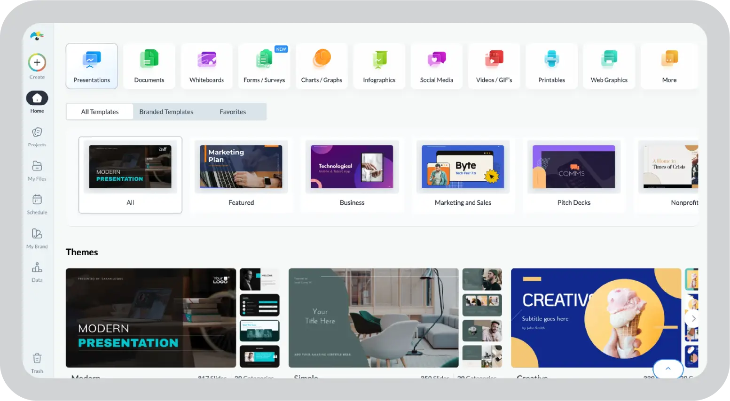Select the Featured template category card
The width and height of the screenshot is (730, 401).
241,175
